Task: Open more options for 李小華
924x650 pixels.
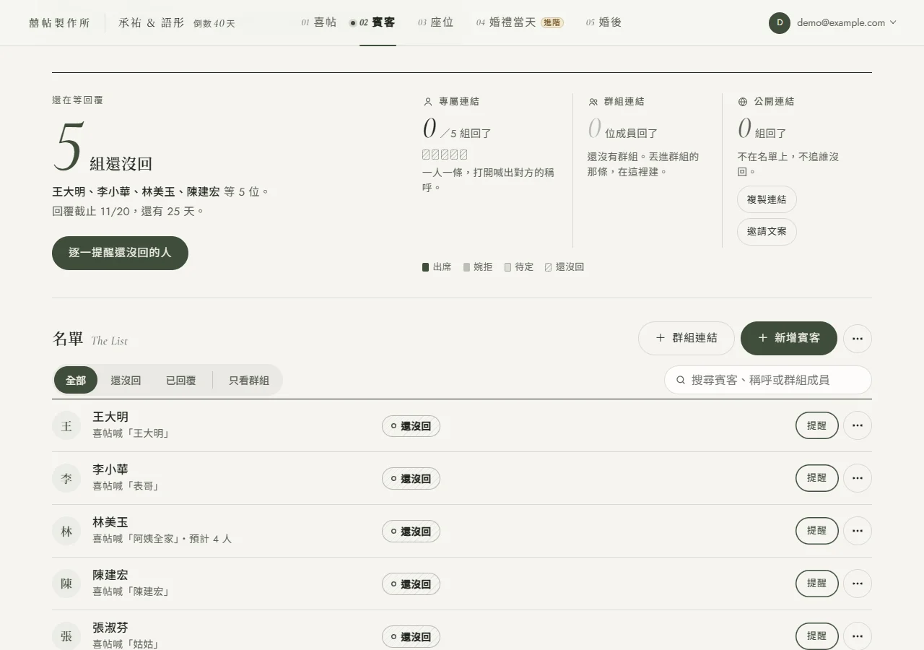Action: [858, 478]
